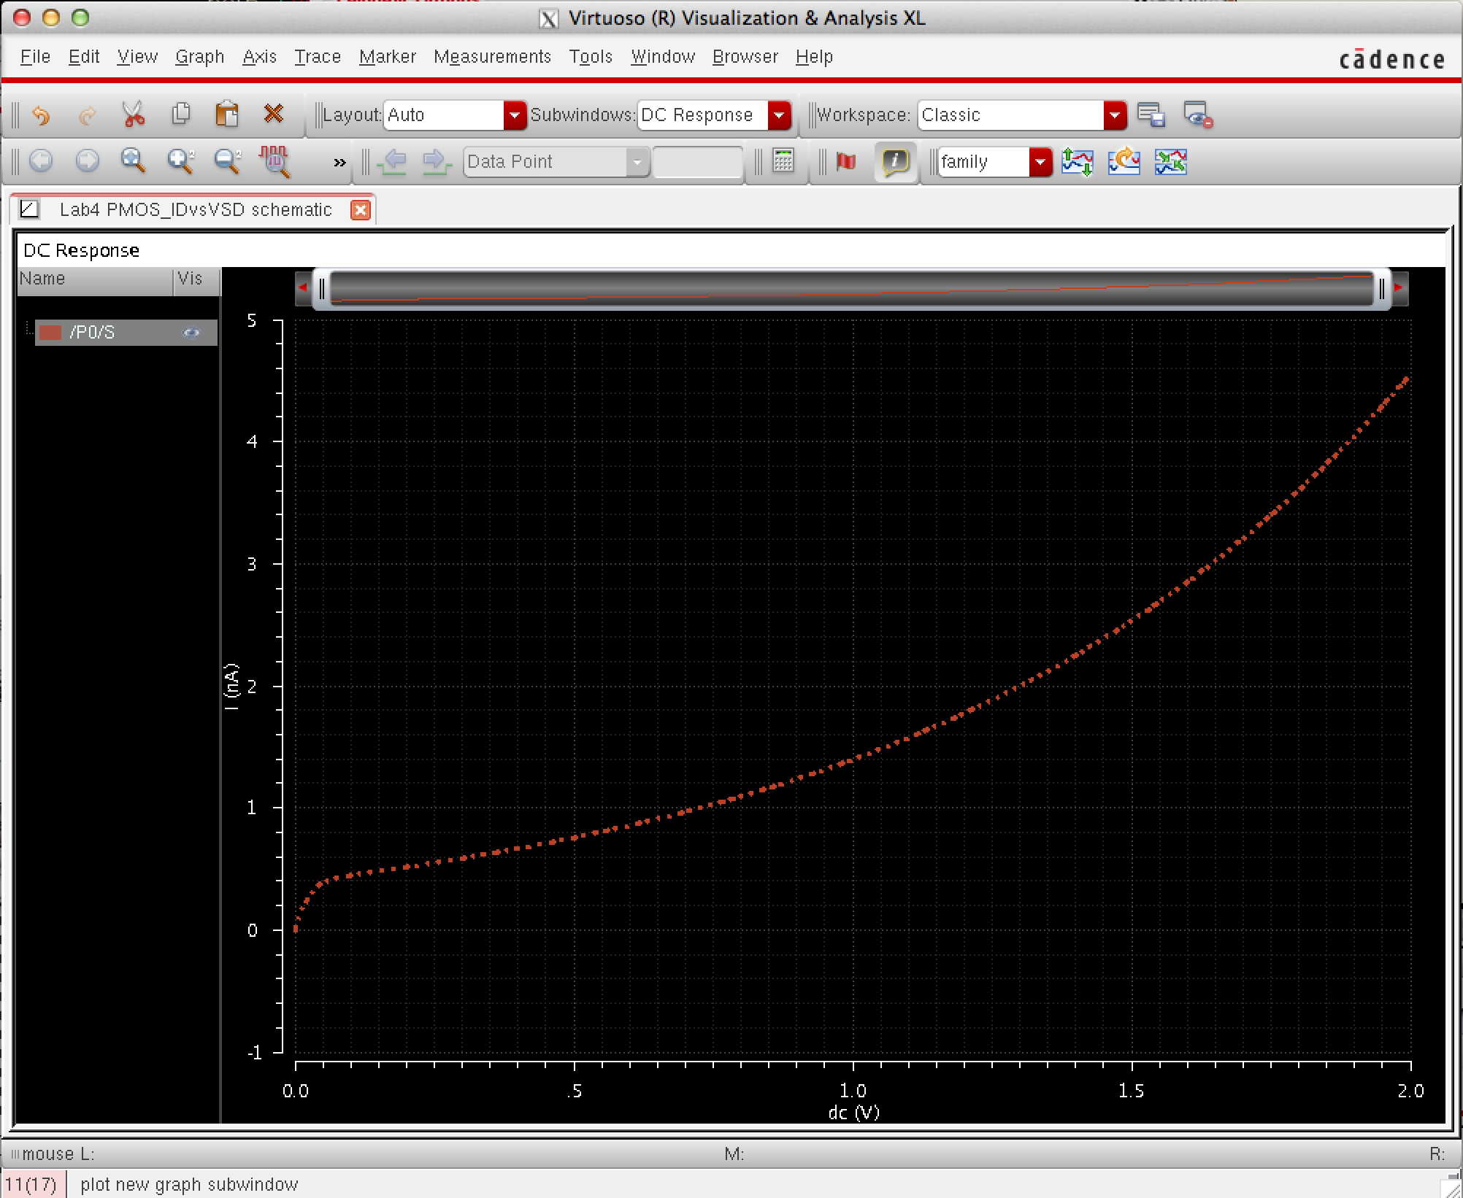Viewport: 1463px width, 1198px height.
Task: Click the previous zoom back arrow
Action: (41, 161)
